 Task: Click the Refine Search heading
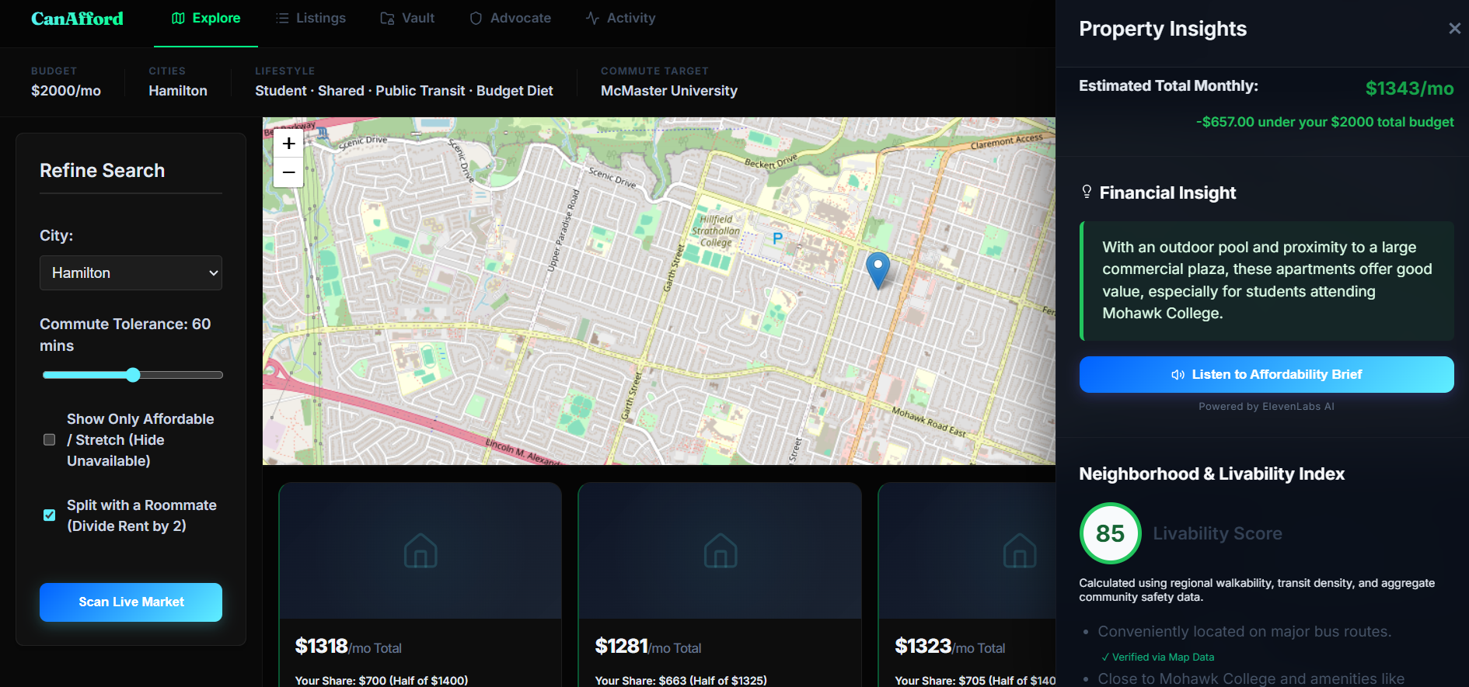(103, 171)
